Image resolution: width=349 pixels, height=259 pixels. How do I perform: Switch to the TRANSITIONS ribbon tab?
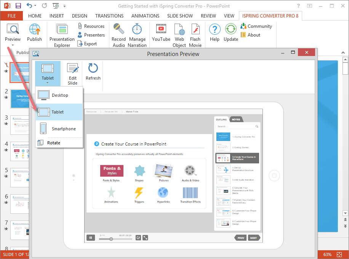pos(109,16)
